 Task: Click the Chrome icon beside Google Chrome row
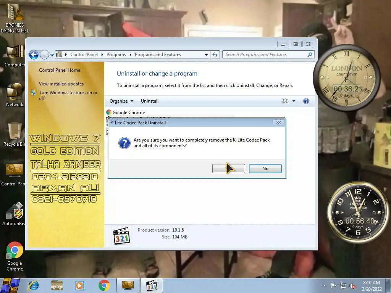[x=109, y=113]
